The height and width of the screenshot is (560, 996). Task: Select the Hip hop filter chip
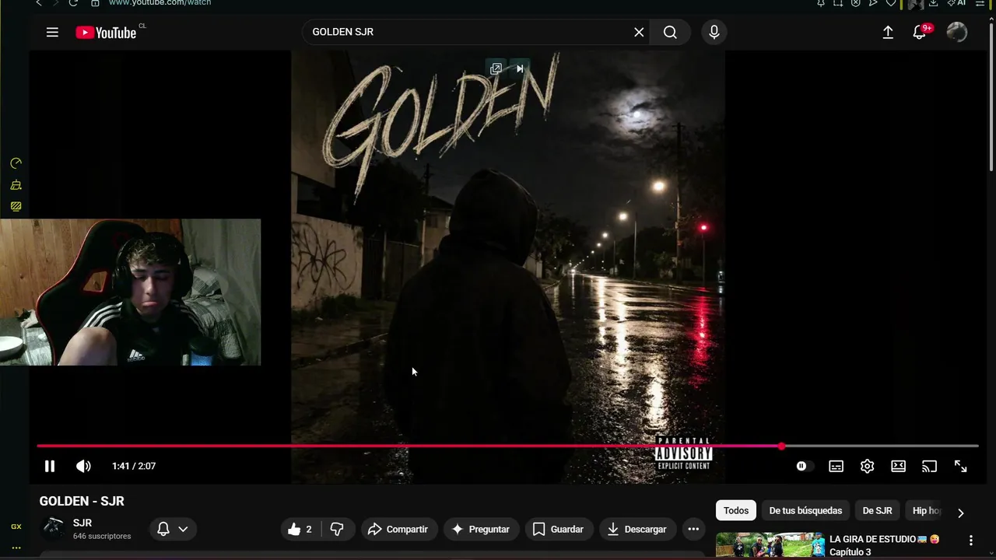coord(925,510)
